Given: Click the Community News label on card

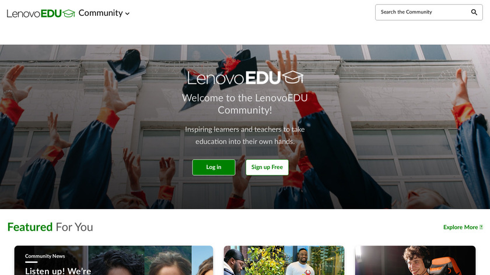Looking at the screenshot, I should coord(45,256).
